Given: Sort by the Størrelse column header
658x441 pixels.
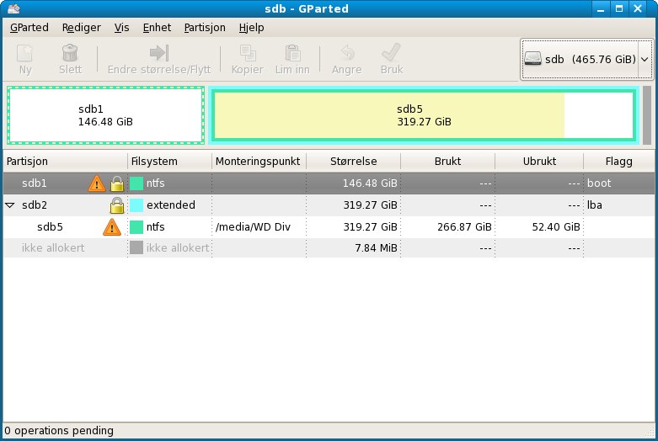Looking at the screenshot, I should [x=354, y=162].
